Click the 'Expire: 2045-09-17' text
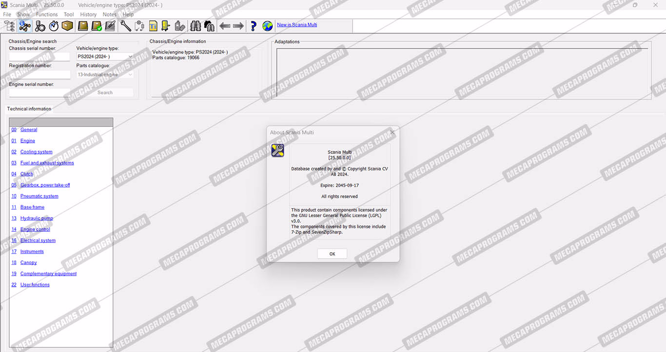This screenshot has height=352, width=666. click(340, 185)
